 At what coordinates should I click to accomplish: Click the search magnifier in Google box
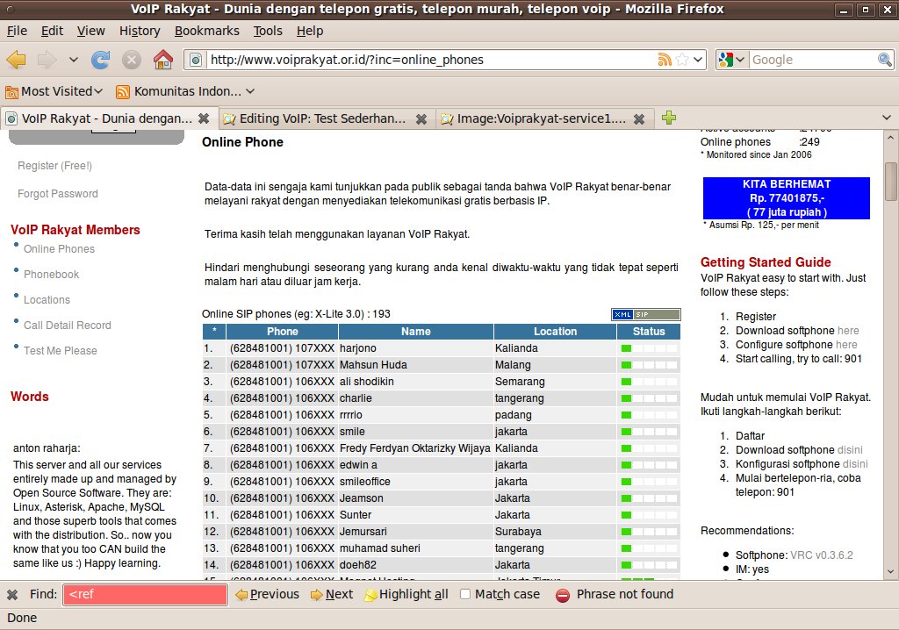pos(885,60)
